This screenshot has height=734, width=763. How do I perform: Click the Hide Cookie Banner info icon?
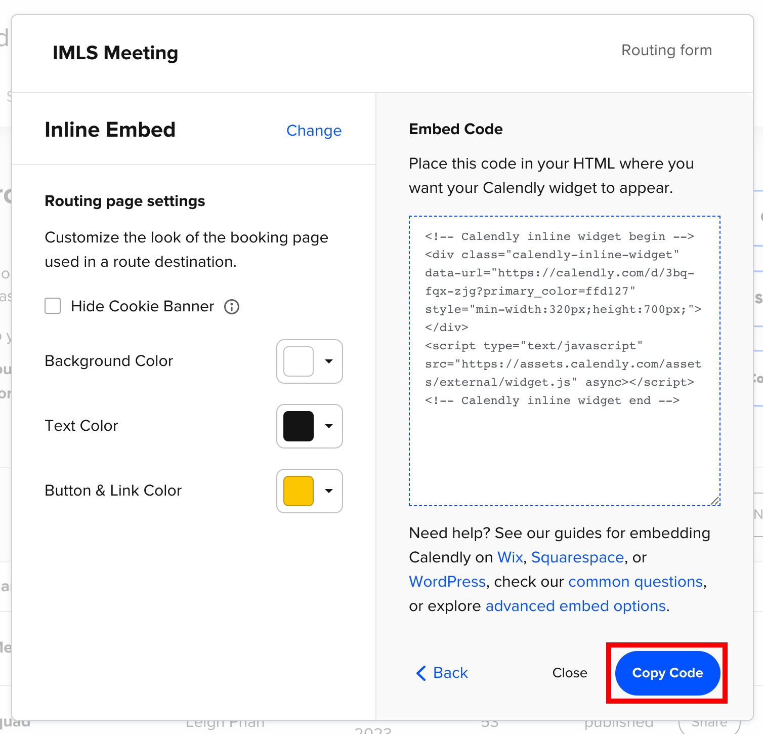coord(232,307)
